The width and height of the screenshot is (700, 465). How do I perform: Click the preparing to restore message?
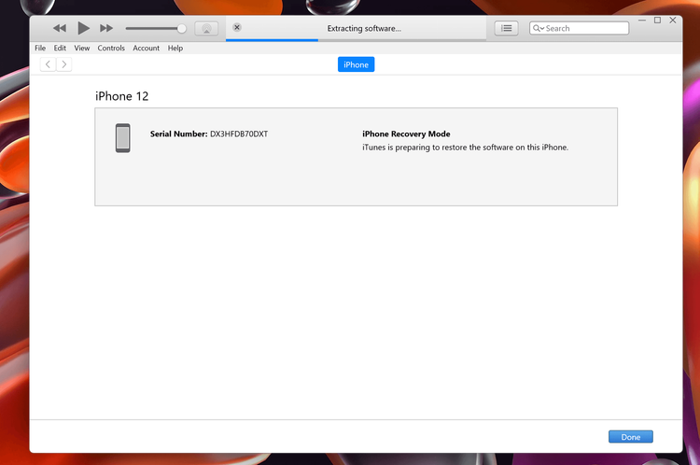(465, 148)
